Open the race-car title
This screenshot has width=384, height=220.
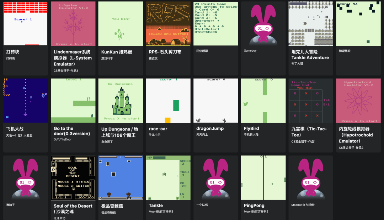158,129
